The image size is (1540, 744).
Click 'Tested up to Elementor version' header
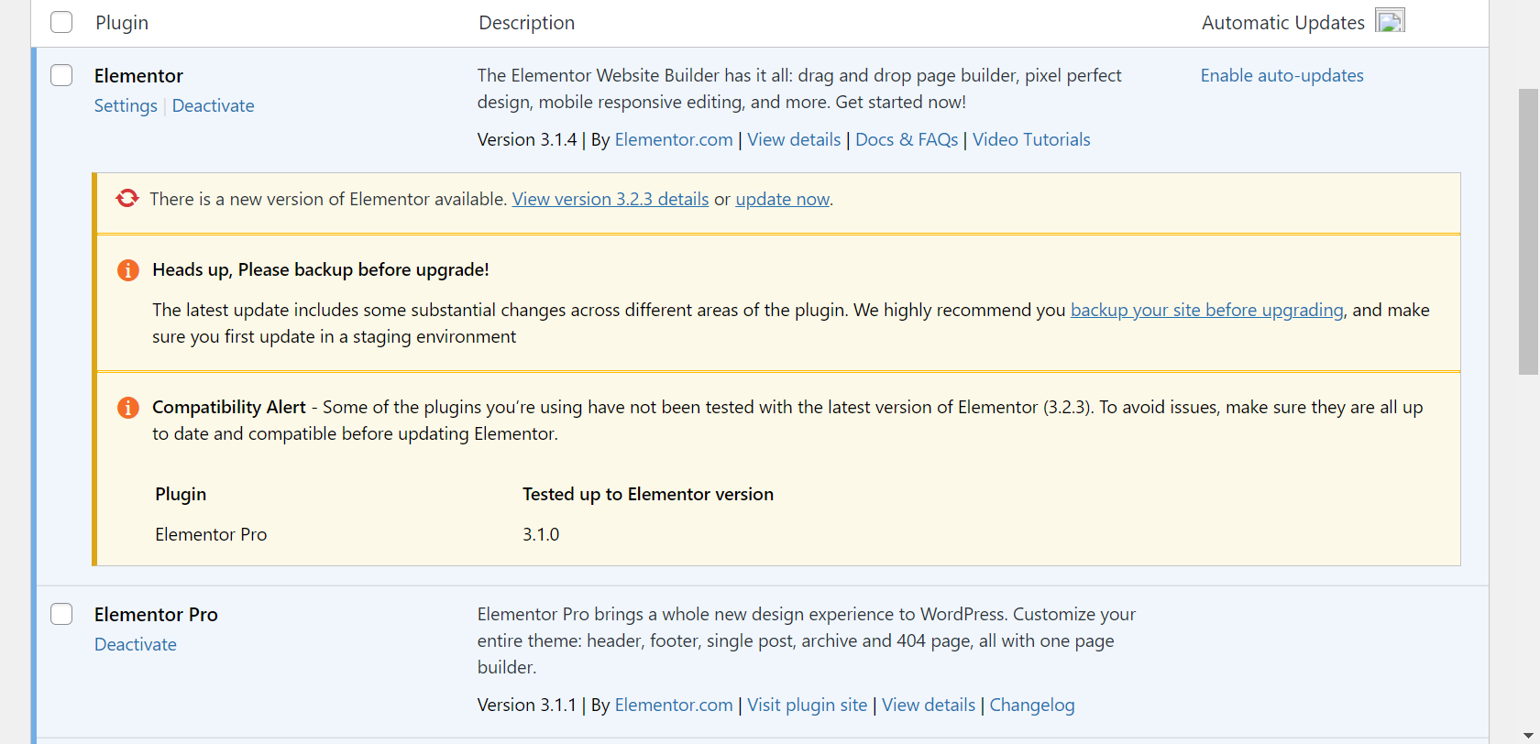click(648, 494)
